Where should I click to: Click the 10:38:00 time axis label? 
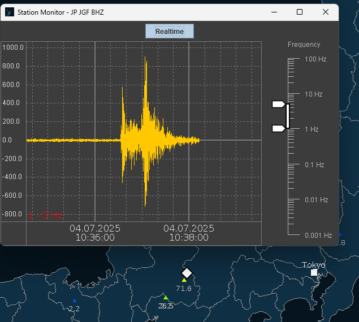189,238
